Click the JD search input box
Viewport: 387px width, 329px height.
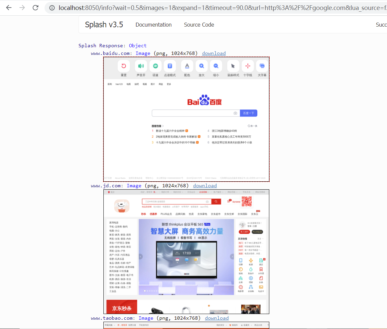tap(177, 202)
